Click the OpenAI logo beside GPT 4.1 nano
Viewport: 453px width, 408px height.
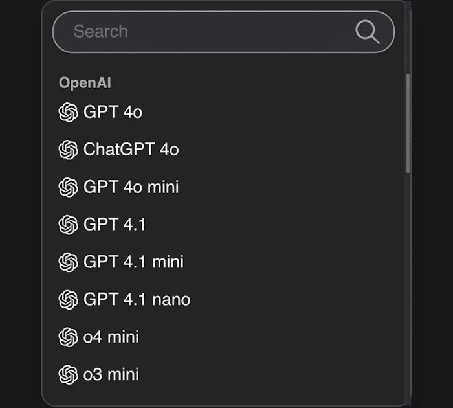(68, 300)
